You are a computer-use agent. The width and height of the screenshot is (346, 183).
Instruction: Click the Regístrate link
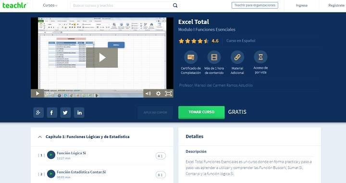[336, 5]
